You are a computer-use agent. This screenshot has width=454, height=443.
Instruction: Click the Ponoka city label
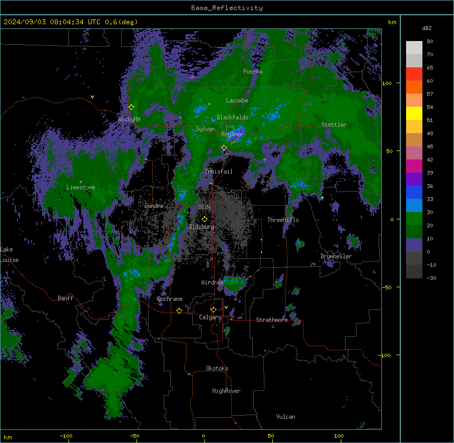(253, 72)
